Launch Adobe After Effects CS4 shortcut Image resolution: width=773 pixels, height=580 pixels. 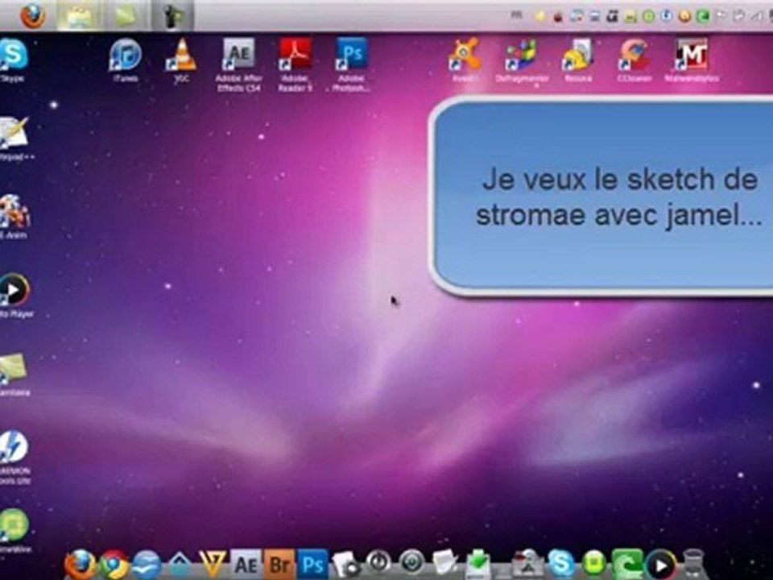238,64
